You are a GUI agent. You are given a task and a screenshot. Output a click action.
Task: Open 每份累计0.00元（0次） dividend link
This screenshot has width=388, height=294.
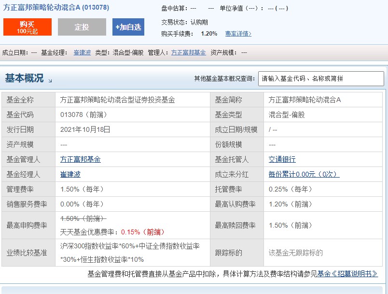coord(304,174)
